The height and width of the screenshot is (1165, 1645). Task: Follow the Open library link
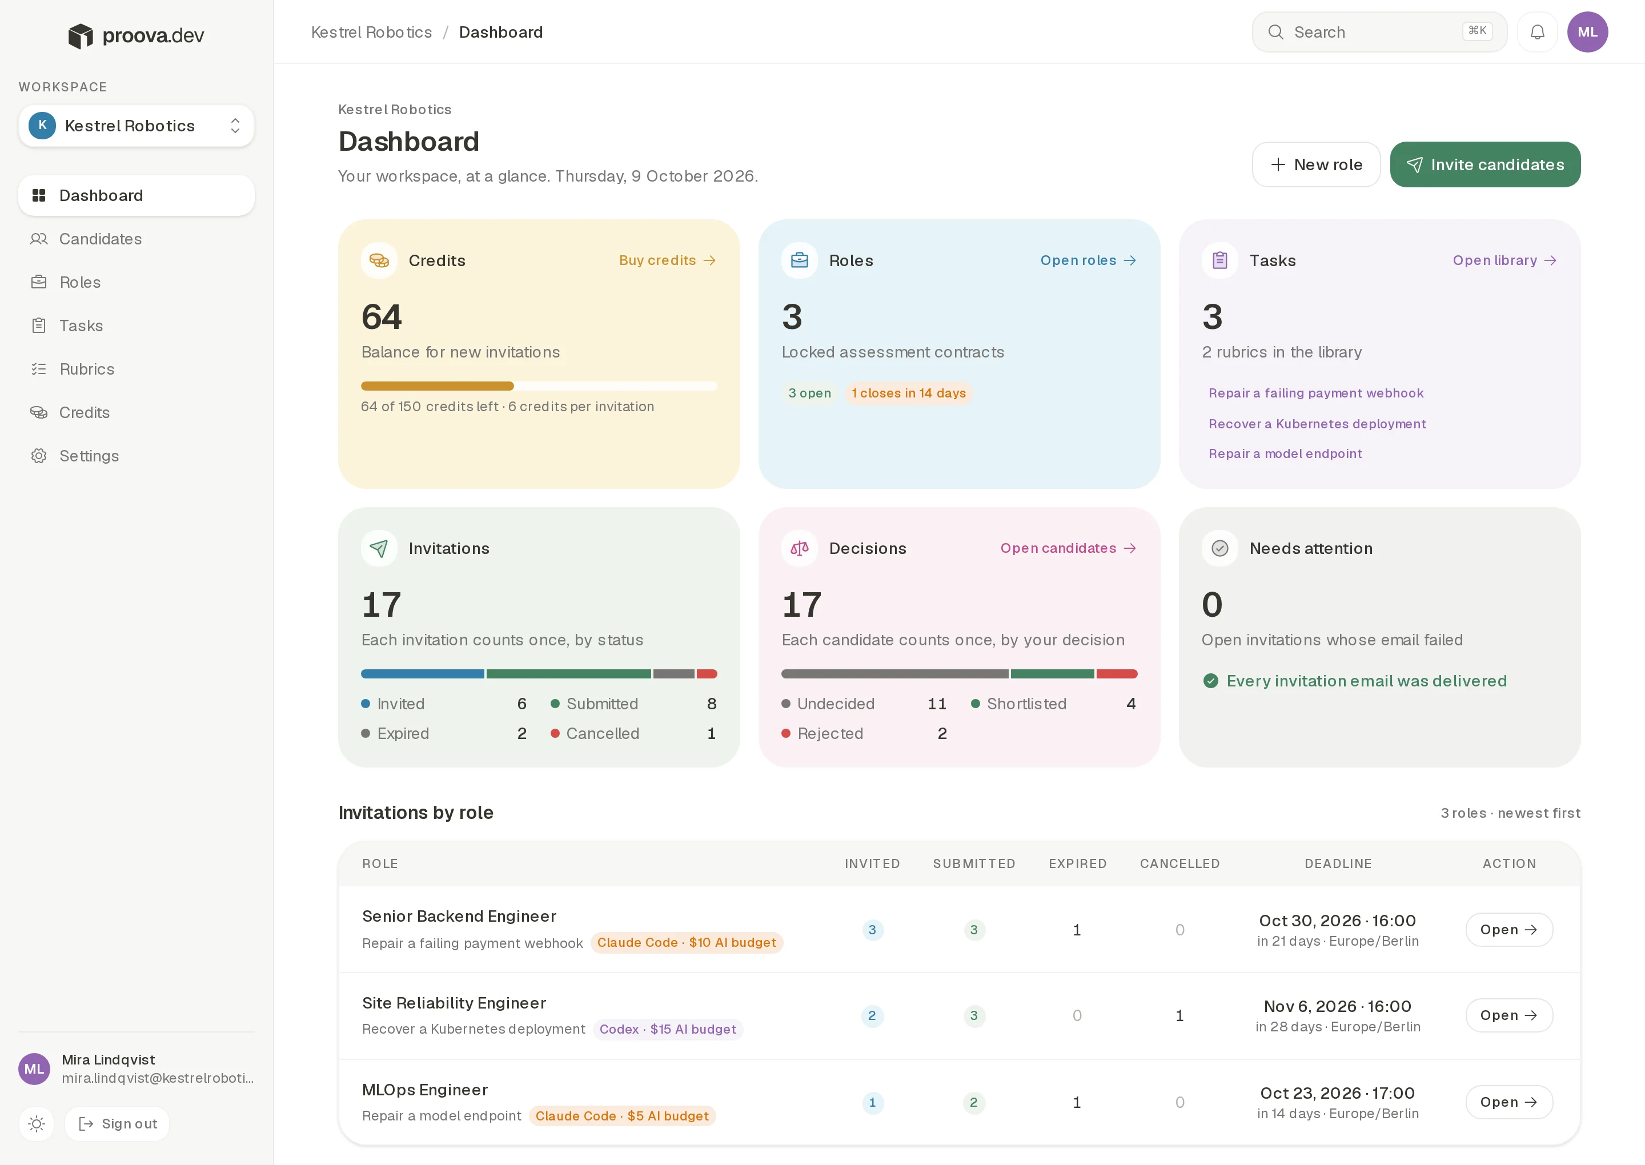pyautogui.click(x=1504, y=260)
